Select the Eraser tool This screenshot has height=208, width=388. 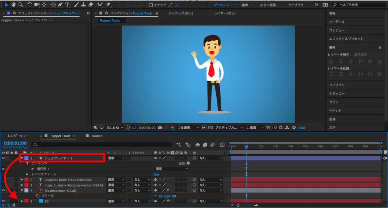click(90, 5)
